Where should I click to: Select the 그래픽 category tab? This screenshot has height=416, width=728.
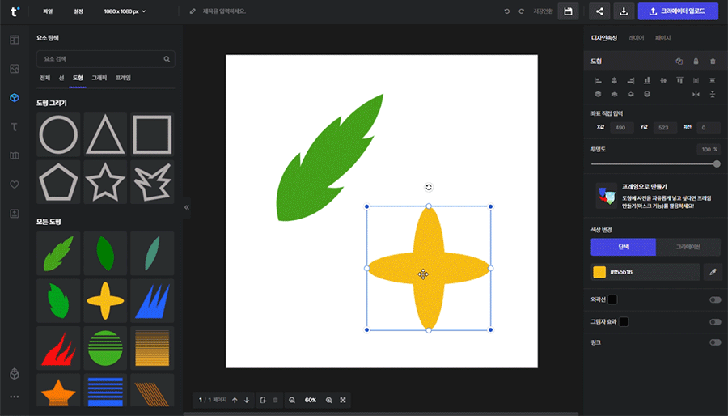[x=99, y=78]
